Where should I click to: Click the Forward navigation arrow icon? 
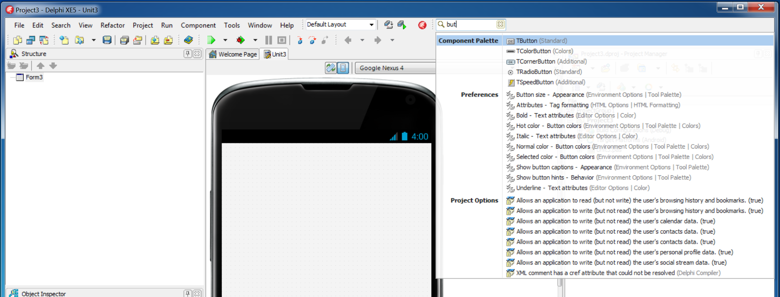click(x=378, y=40)
